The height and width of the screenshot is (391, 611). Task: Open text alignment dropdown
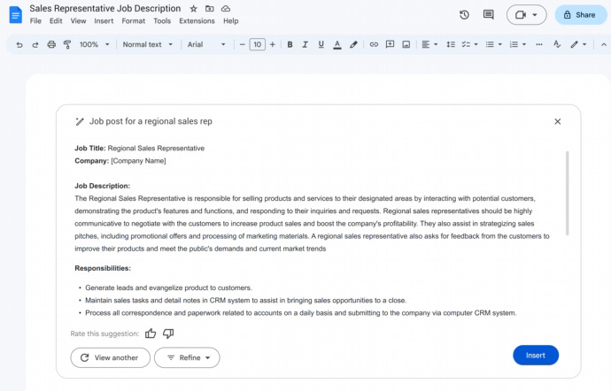(x=429, y=44)
